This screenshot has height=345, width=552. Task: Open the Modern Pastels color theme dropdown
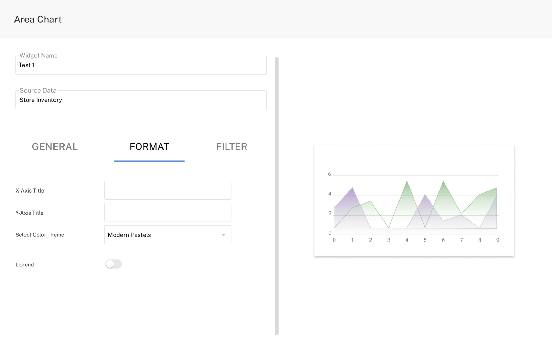[168, 235]
